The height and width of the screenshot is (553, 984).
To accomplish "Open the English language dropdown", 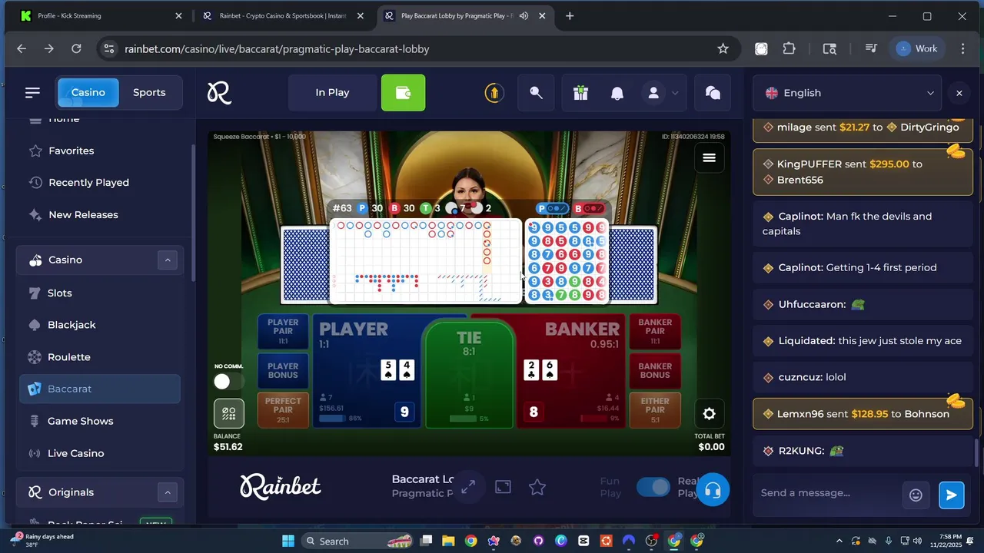I will pyautogui.click(x=849, y=93).
